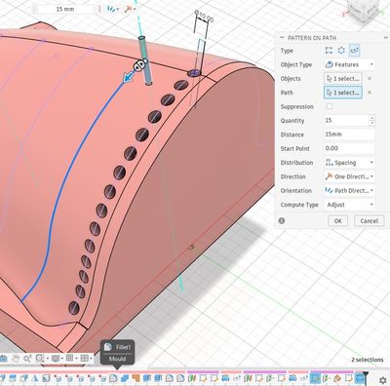Image resolution: width=390 pixels, height=386 pixels.
Task: Select the Rectangular pattern type icon
Action: tap(329, 51)
